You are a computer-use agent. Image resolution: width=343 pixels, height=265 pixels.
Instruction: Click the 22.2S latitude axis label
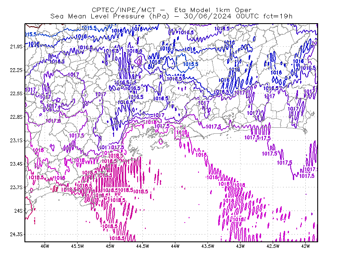point(16,70)
